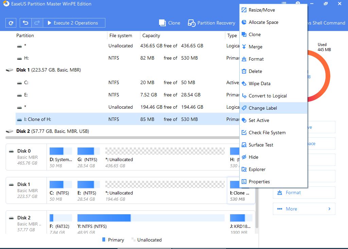Select Convert to Logical menu entry
This screenshot has height=249, width=348.
click(x=267, y=96)
